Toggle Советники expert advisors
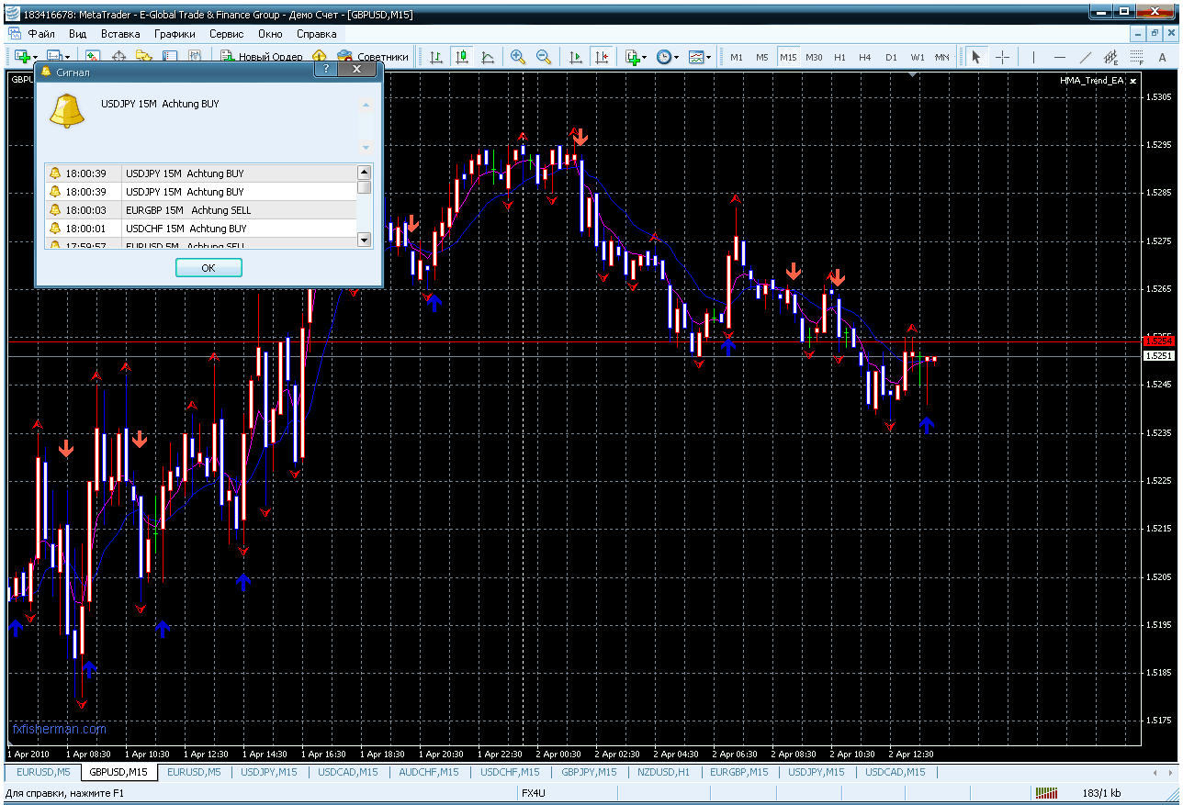Image resolution: width=1183 pixels, height=805 pixels. tap(373, 57)
